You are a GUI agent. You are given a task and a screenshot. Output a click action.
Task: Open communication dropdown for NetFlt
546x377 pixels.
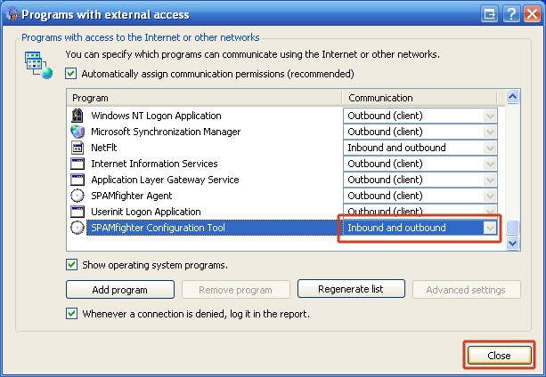(490, 148)
